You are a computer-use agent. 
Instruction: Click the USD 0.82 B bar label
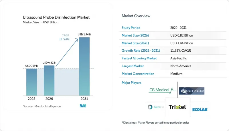click(49, 63)
